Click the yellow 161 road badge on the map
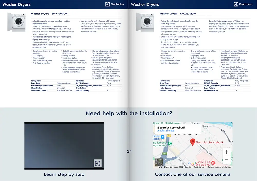Screen dimensions: 257x181 [169, 136]
